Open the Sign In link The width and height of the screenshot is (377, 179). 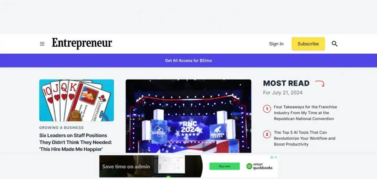(x=276, y=44)
